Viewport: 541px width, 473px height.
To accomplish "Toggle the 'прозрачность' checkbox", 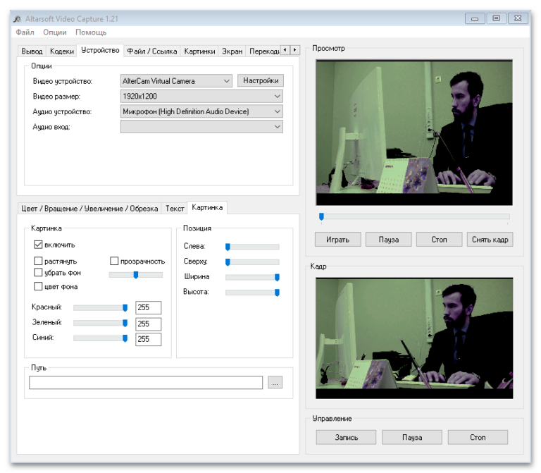I will 114,261.
